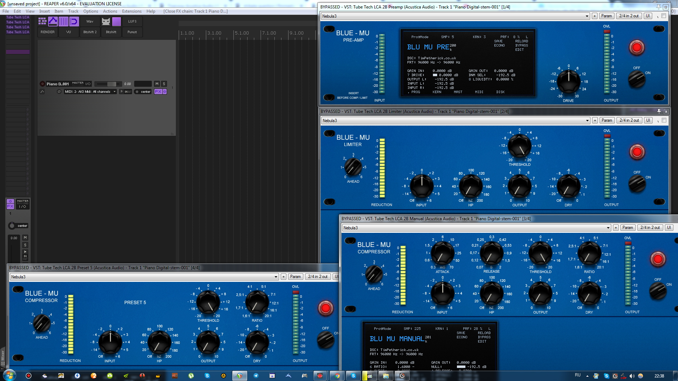Open the Actions menu
This screenshot has width=678, height=381.
[x=110, y=11]
